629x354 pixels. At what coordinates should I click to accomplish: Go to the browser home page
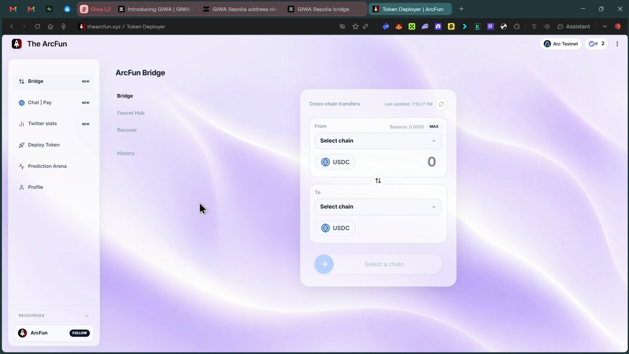(50, 26)
